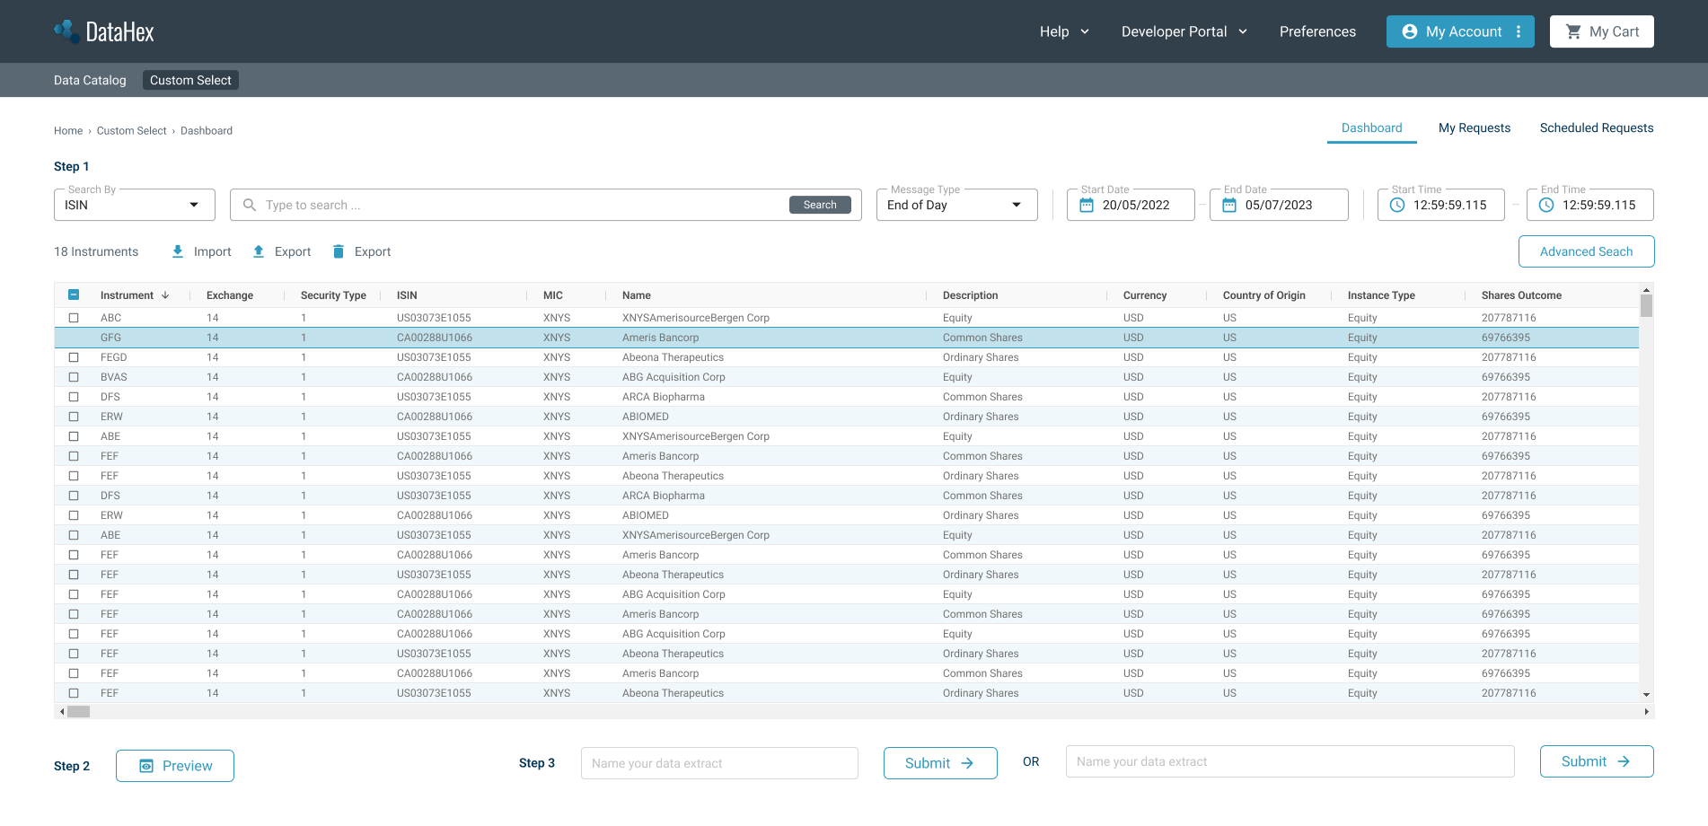Click the trash can icon beside Export
Screen dimensions: 1708x826
point(339,251)
